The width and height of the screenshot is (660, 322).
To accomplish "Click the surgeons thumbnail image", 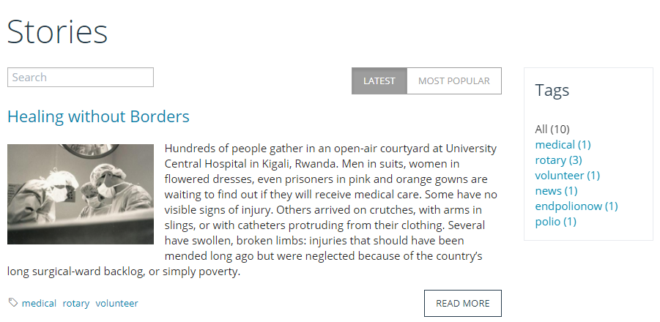I will click(x=81, y=194).
